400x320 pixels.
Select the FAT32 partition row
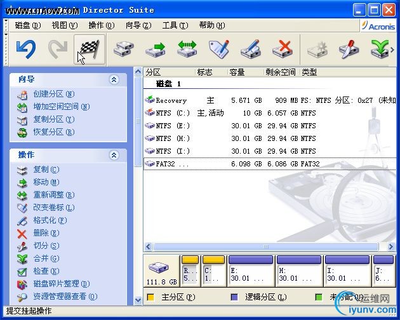click(x=270, y=164)
